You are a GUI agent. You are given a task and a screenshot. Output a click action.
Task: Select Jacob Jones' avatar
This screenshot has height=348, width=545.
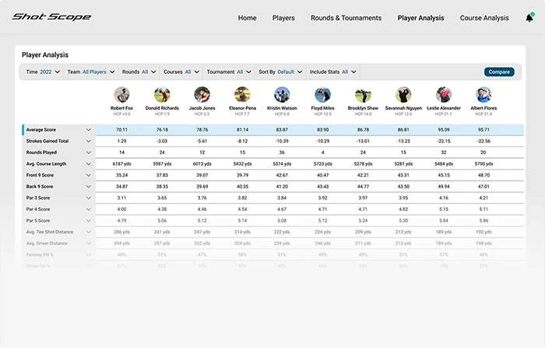click(x=202, y=94)
